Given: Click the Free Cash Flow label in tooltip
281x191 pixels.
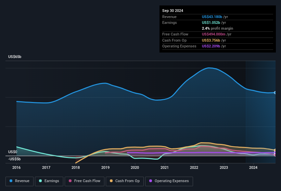Looking at the screenshot, I should (175, 34).
